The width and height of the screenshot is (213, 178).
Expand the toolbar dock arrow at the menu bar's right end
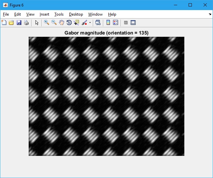coord(210,14)
